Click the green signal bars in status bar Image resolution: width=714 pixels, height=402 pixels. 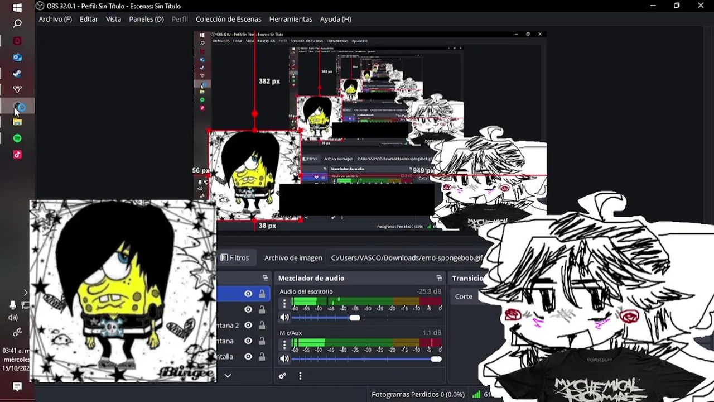[476, 394]
